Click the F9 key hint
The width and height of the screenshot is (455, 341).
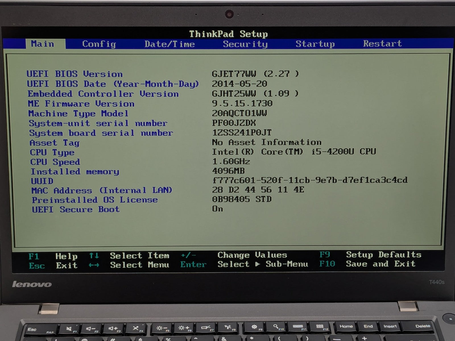coord(324,255)
